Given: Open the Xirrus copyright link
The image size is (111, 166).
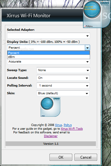Looking at the screenshot, I should tap(58, 125).
